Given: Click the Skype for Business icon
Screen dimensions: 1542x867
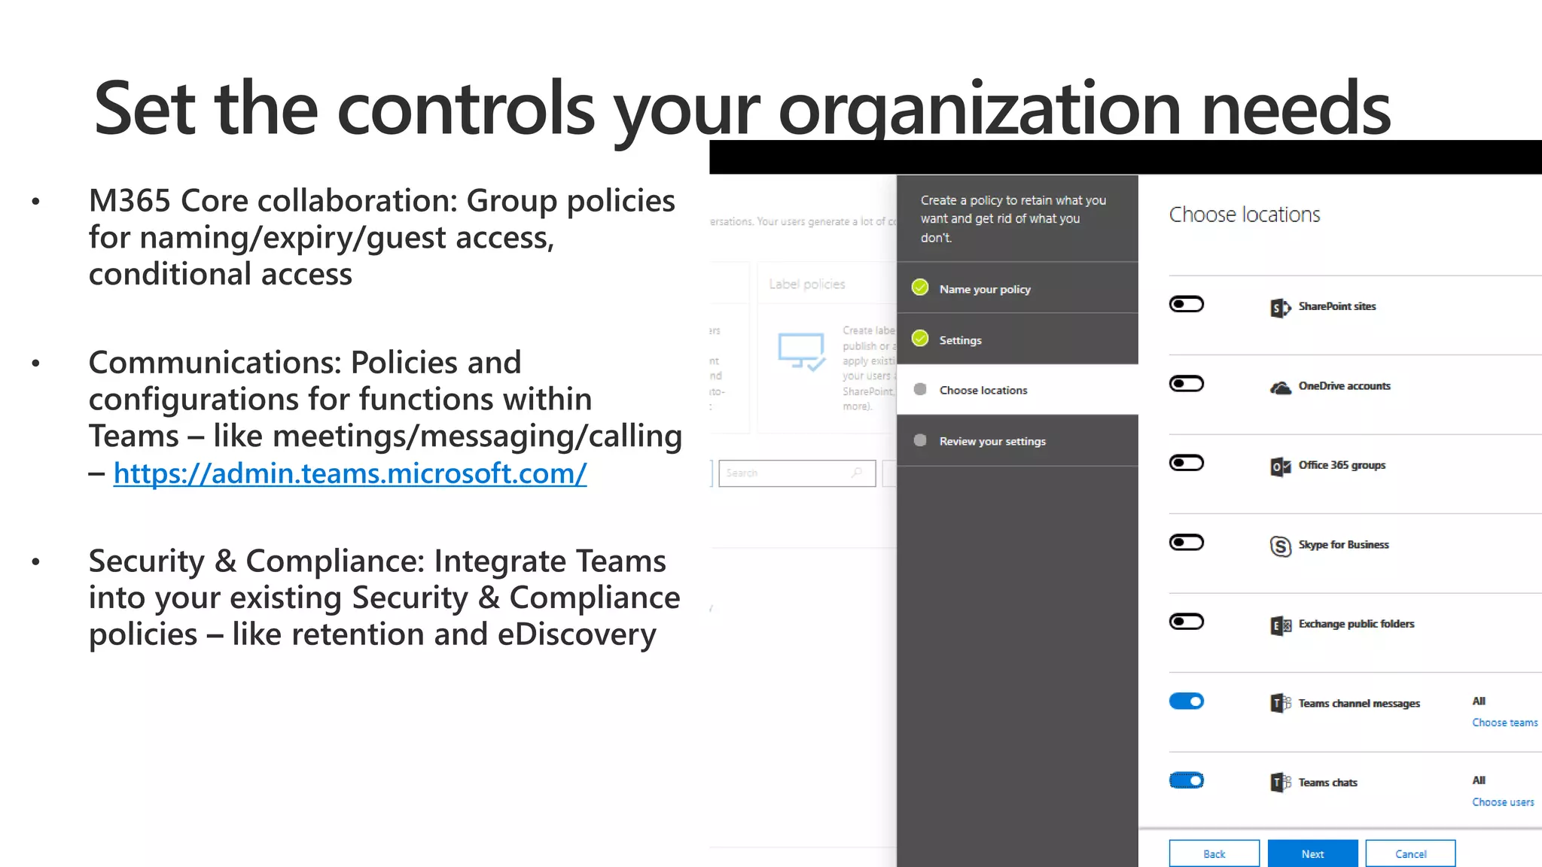Looking at the screenshot, I should click(x=1280, y=546).
